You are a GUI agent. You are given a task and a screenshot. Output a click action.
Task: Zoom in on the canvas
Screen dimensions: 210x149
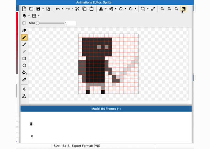click(x=162, y=9)
